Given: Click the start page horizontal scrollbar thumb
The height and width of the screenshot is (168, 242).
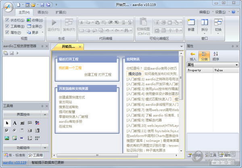Looking at the screenshot, I should (x=97, y=156).
